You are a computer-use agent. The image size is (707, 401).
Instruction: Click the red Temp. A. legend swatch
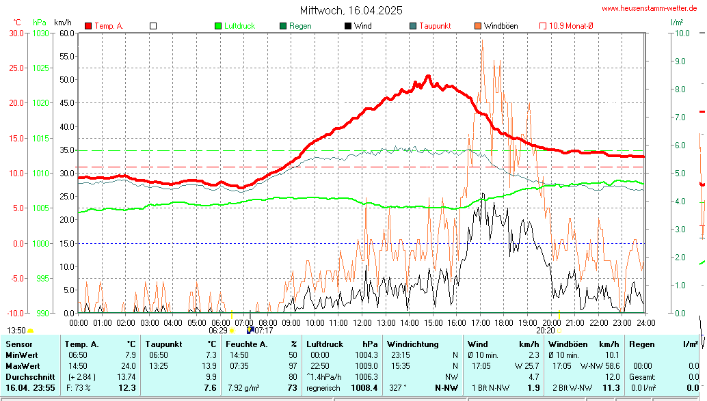[x=88, y=26]
